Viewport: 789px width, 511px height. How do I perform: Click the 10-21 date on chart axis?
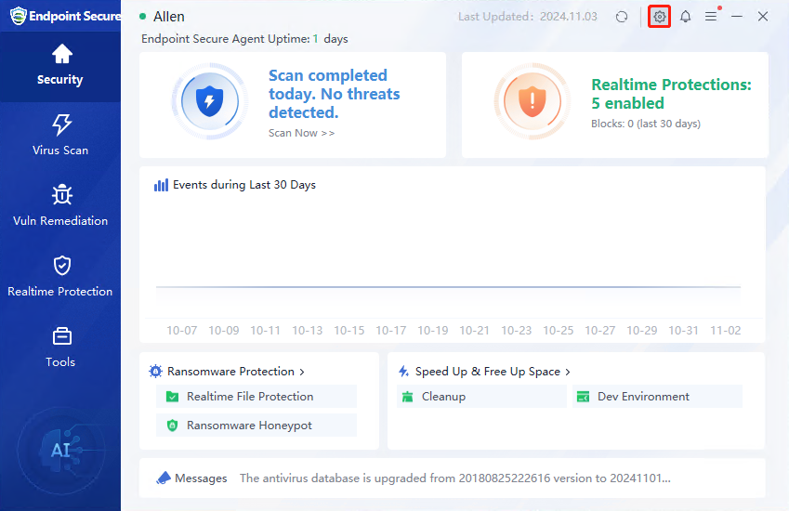tap(474, 331)
